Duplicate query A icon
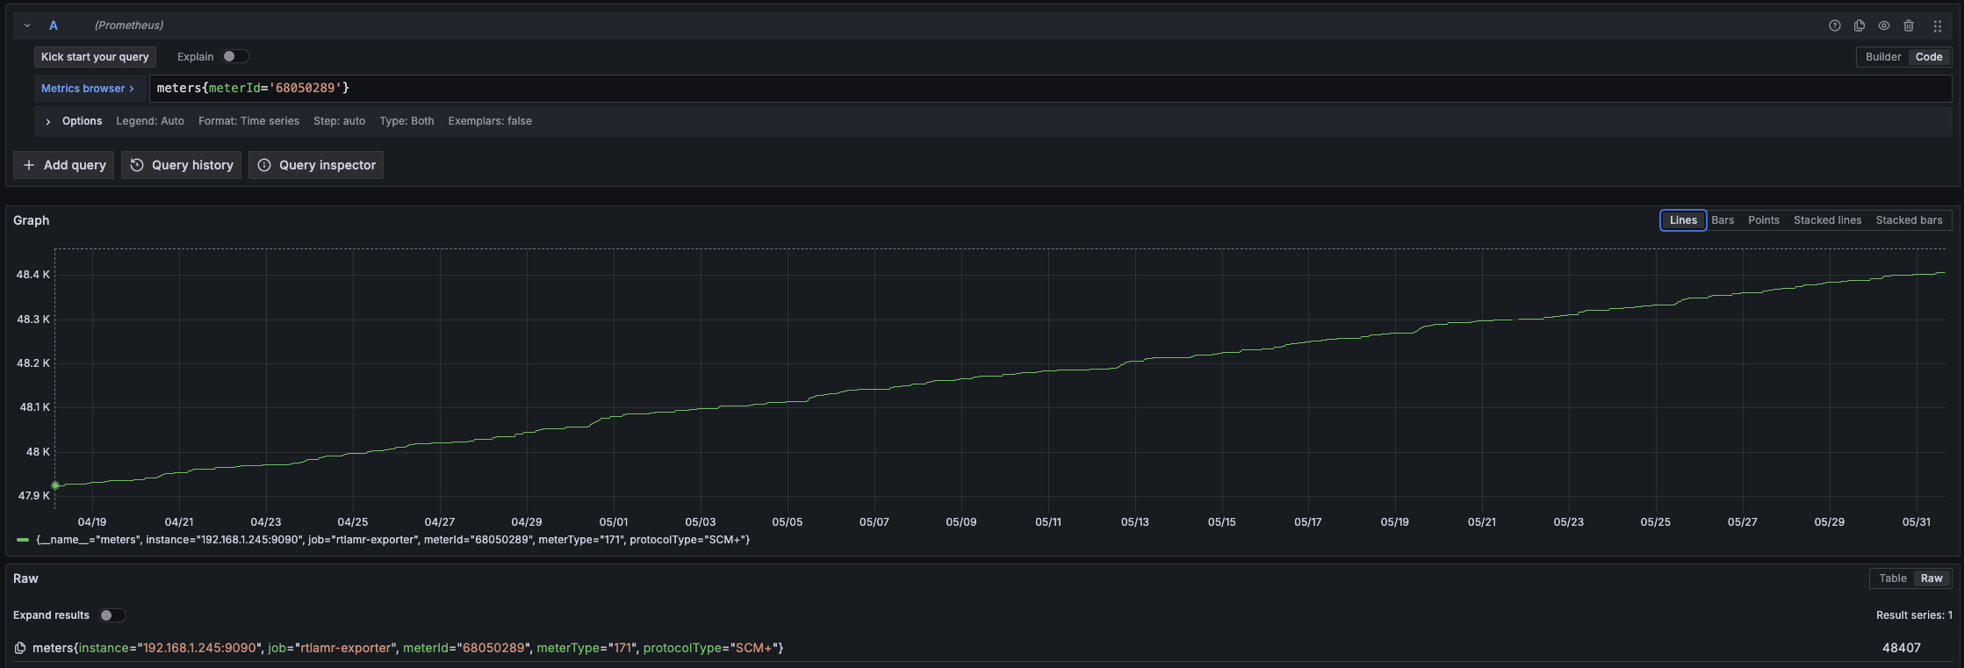The width and height of the screenshot is (1964, 668). pyautogui.click(x=1859, y=25)
